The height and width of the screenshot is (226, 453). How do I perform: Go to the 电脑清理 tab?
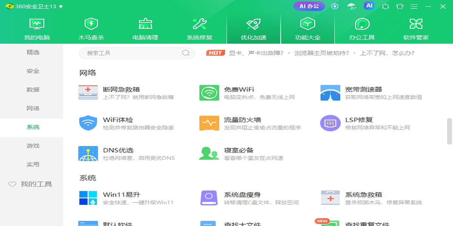tap(145, 29)
